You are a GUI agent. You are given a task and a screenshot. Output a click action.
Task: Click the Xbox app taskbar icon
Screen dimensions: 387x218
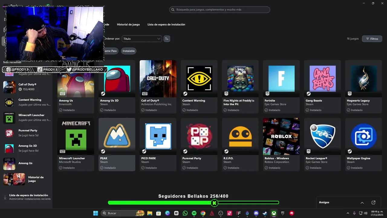tap(274, 213)
